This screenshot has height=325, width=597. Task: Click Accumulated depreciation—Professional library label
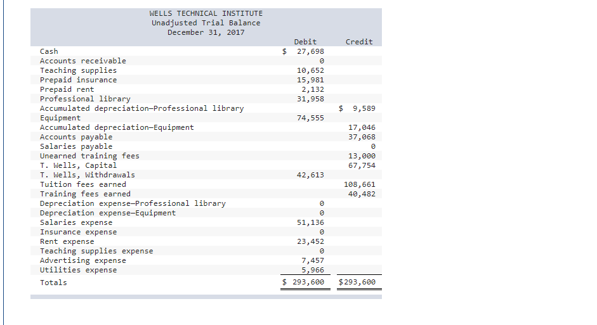[x=142, y=108]
